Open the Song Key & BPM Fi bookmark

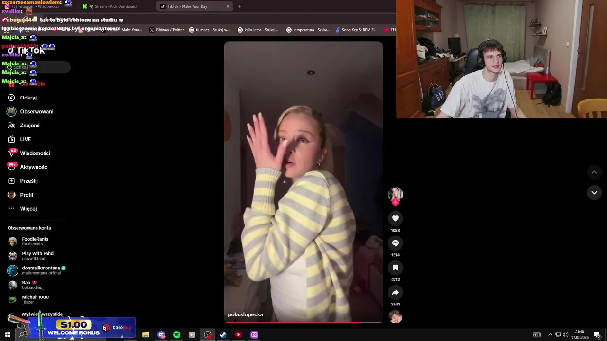356,30
